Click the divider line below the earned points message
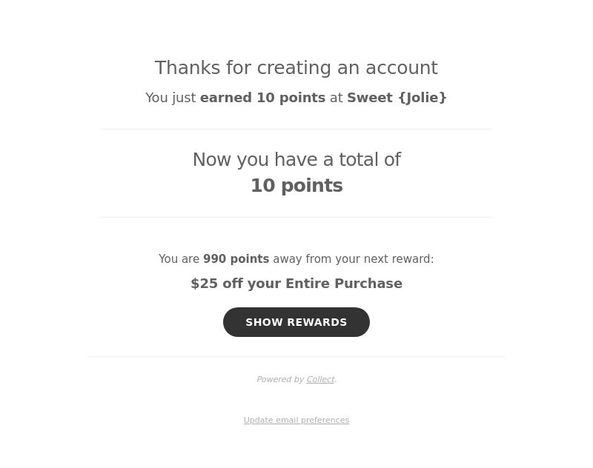This screenshot has height=468, width=593. point(296,129)
